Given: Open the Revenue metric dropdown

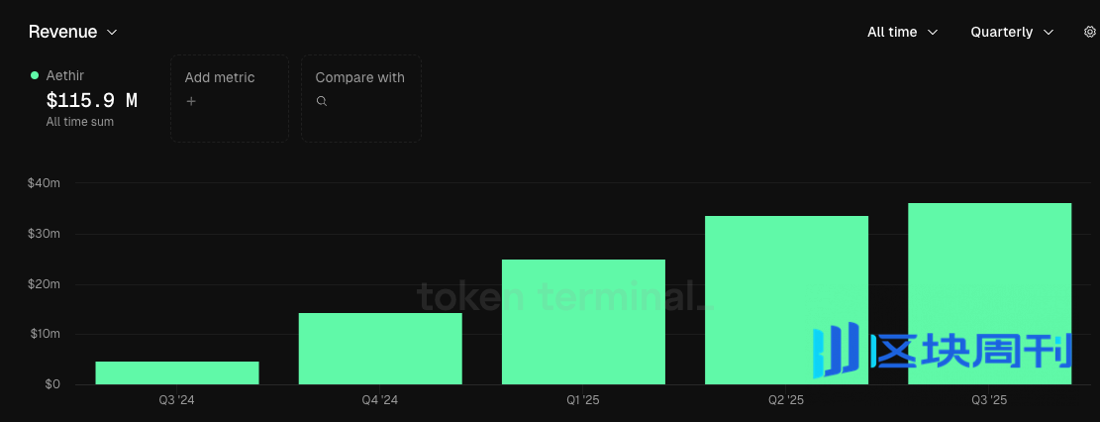Looking at the screenshot, I should coord(73,32).
